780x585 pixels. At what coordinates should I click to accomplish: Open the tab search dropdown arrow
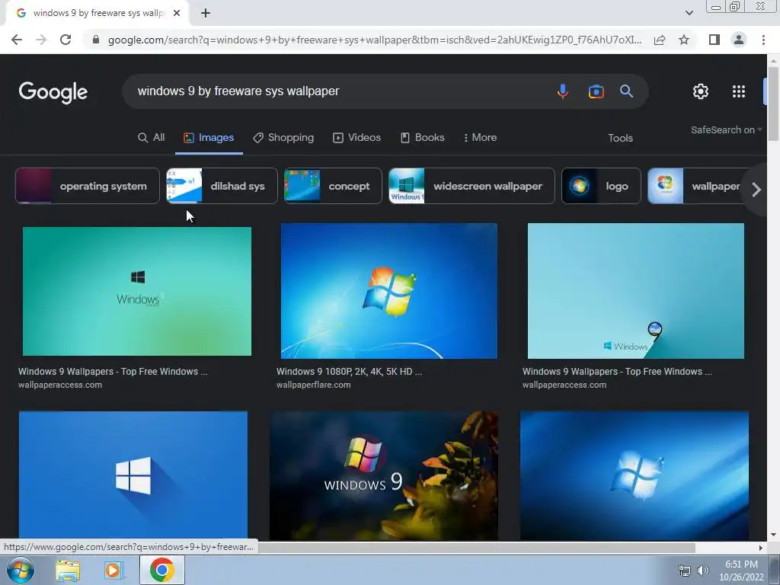pos(689,13)
